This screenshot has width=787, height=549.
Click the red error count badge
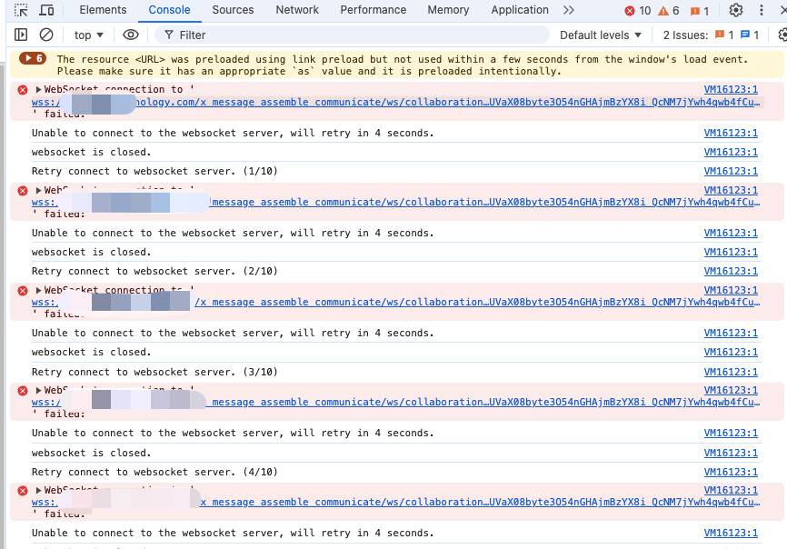[x=637, y=11]
